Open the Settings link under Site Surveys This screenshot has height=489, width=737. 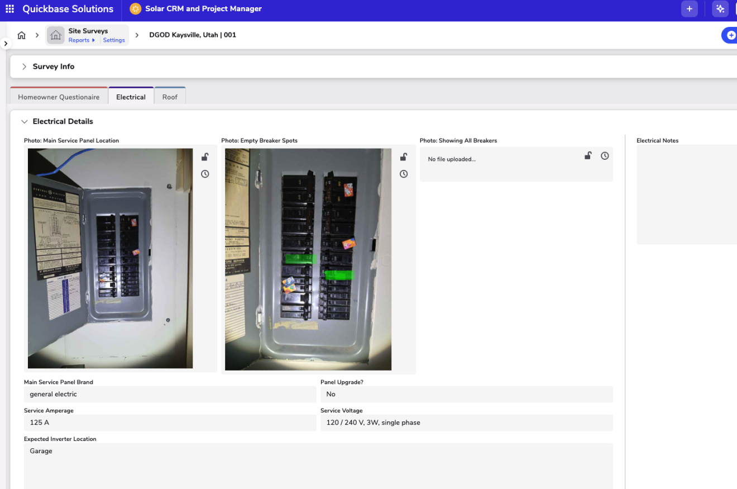pos(114,40)
